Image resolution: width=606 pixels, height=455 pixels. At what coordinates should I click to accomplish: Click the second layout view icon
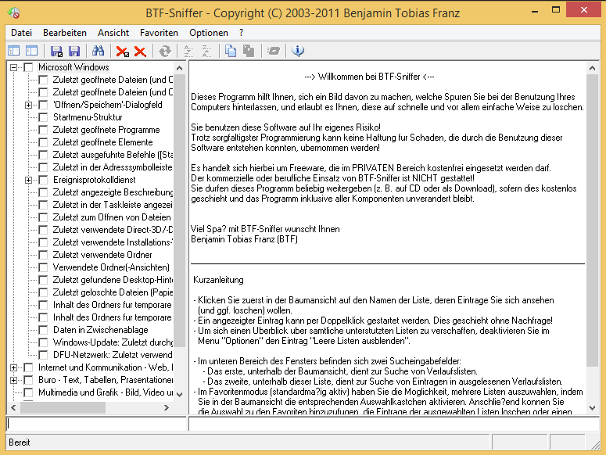[x=32, y=51]
